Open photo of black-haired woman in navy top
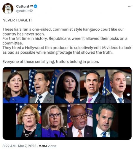134x149 pixels. [x=67, y=86]
